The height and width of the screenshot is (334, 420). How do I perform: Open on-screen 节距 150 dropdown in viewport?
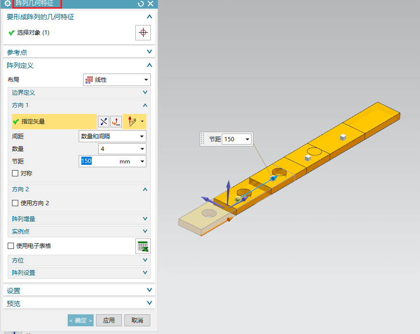click(x=247, y=139)
